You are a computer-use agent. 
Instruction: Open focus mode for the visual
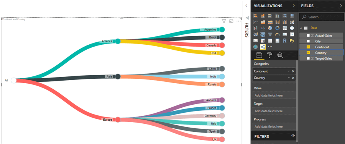click(231, 21)
